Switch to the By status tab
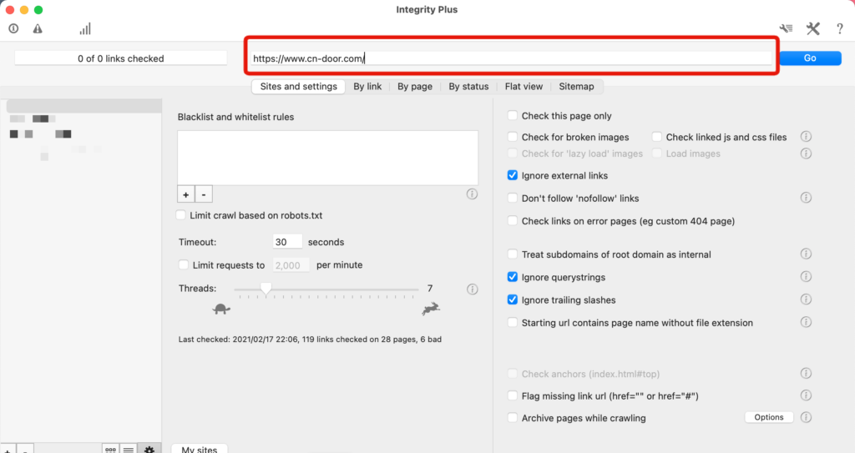 468,86
